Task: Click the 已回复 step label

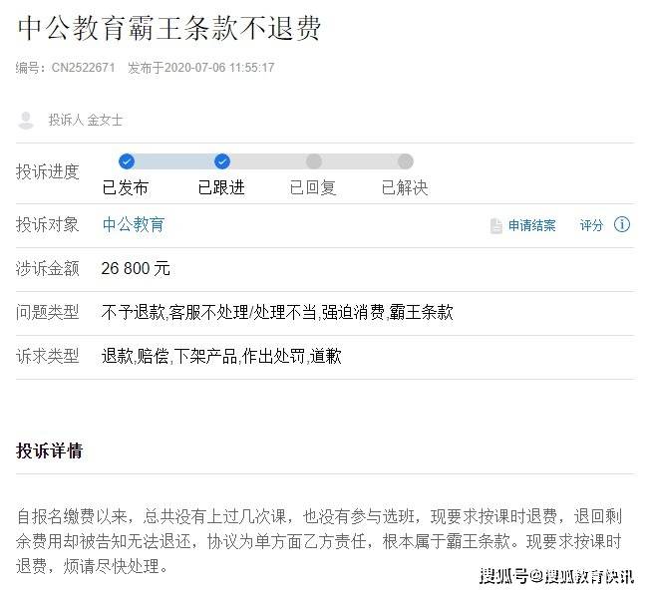Action: (x=313, y=187)
